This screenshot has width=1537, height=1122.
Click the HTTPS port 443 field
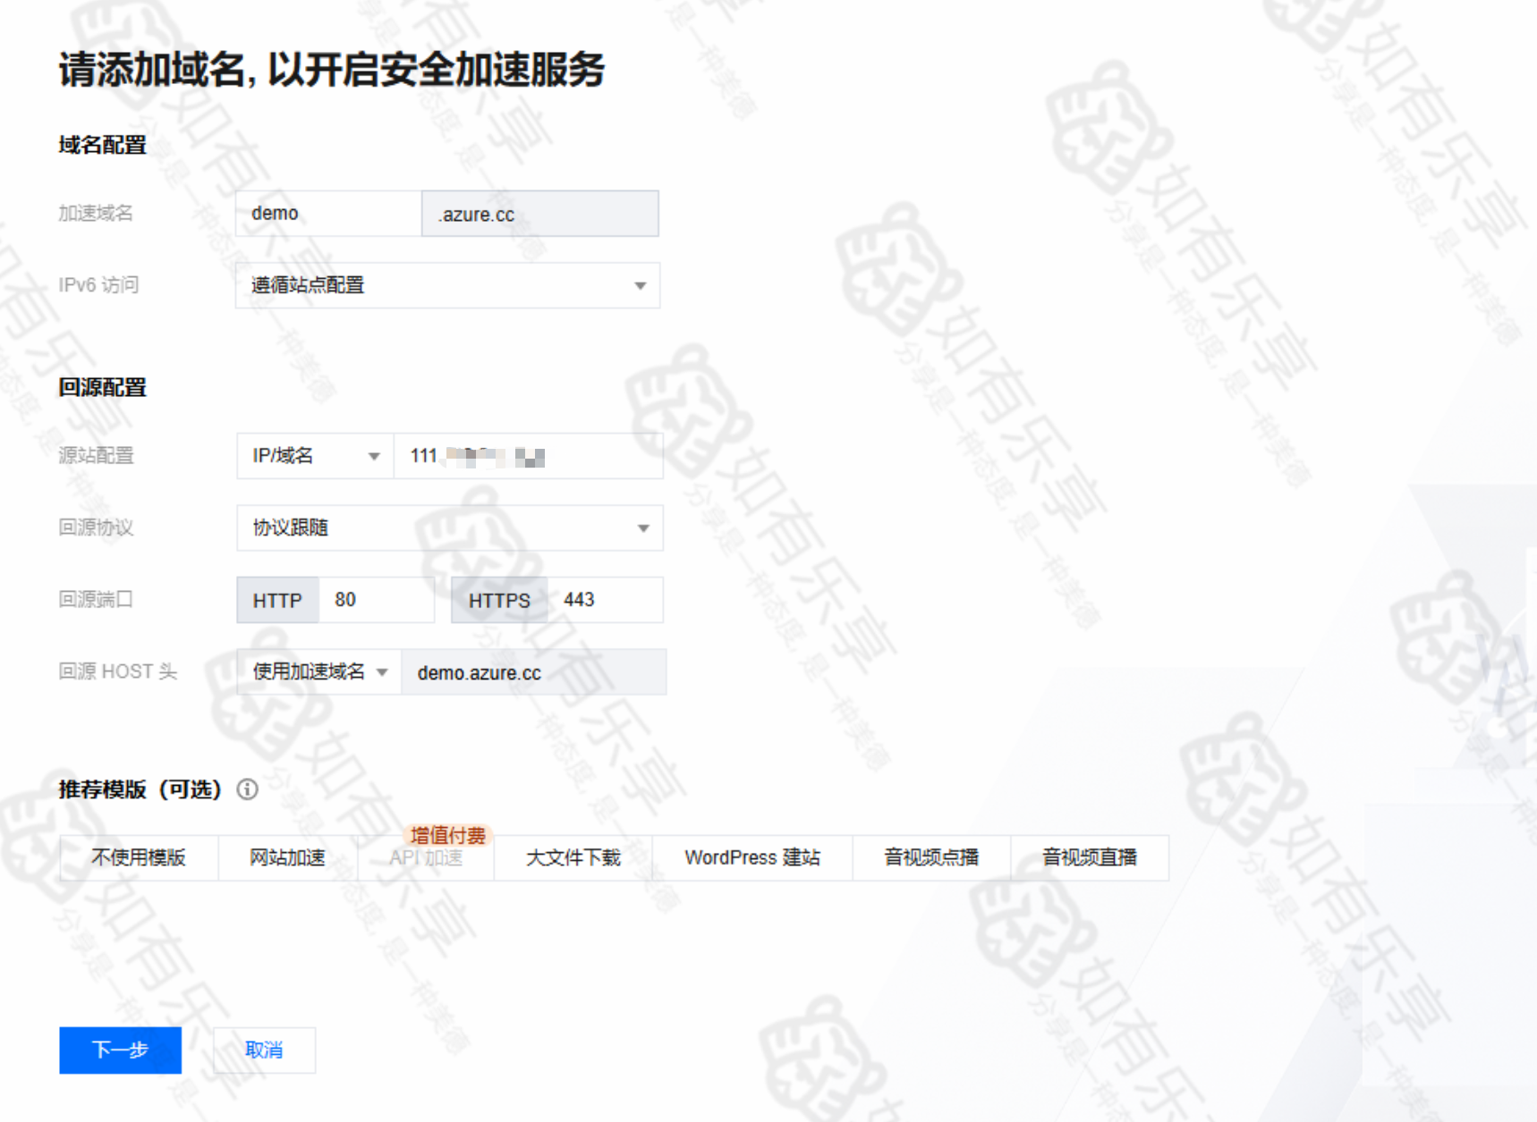tap(605, 600)
